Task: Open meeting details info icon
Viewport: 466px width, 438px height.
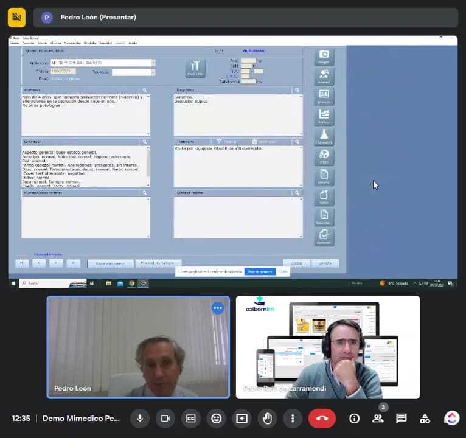Action: click(354, 419)
